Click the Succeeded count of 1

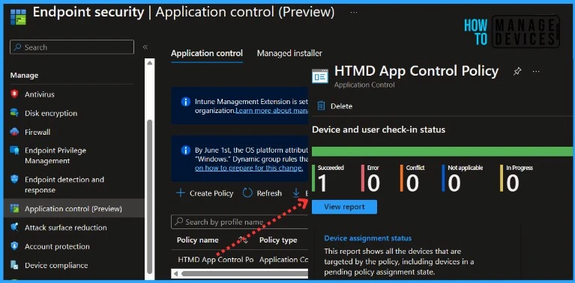(x=322, y=183)
